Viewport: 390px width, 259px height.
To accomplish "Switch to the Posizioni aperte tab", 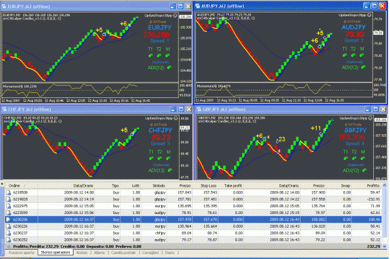I will pos(21,253).
